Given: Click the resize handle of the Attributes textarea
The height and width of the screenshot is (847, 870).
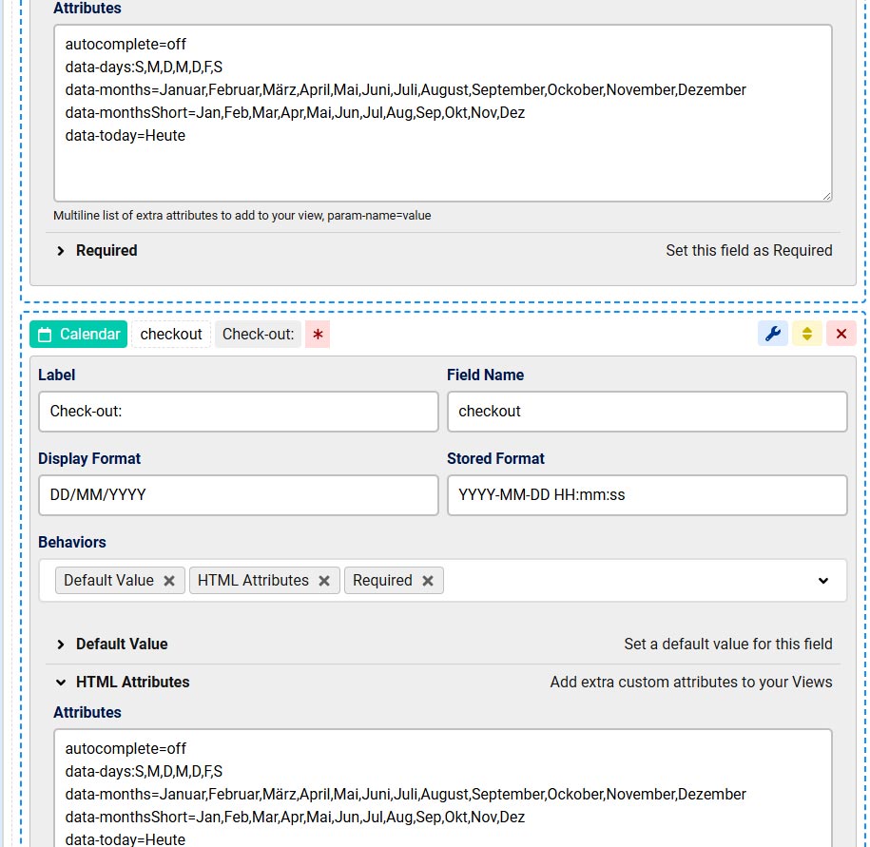Looking at the screenshot, I should pos(825,195).
